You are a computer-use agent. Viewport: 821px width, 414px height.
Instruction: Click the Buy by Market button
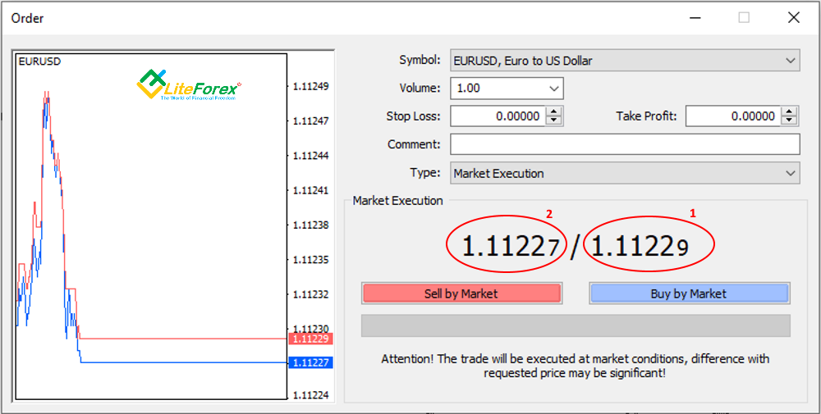(689, 293)
